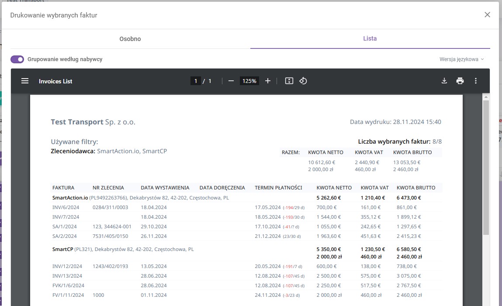
Task: Select the Lista tab
Action: pos(370,38)
